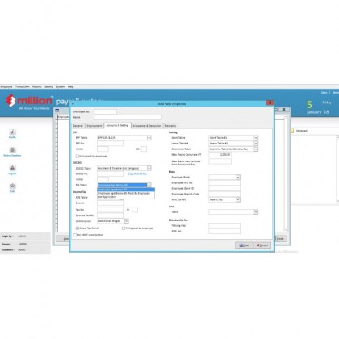Select 'Non Applicable' EIS option

pyautogui.click(x=126, y=197)
